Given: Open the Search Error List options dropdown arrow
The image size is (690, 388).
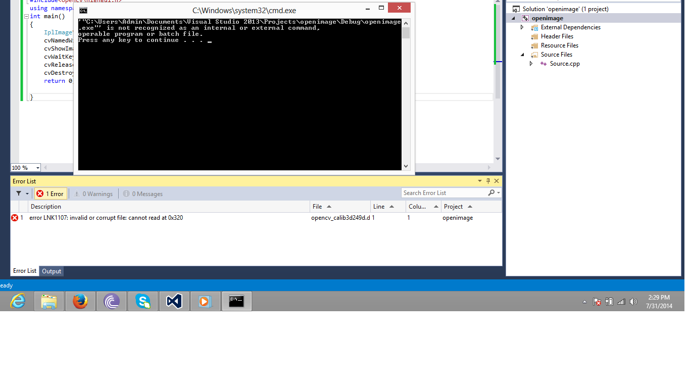Looking at the screenshot, I should point(499,193).
